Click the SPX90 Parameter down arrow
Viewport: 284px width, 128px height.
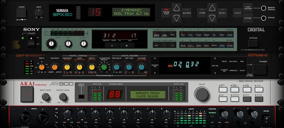176,18
